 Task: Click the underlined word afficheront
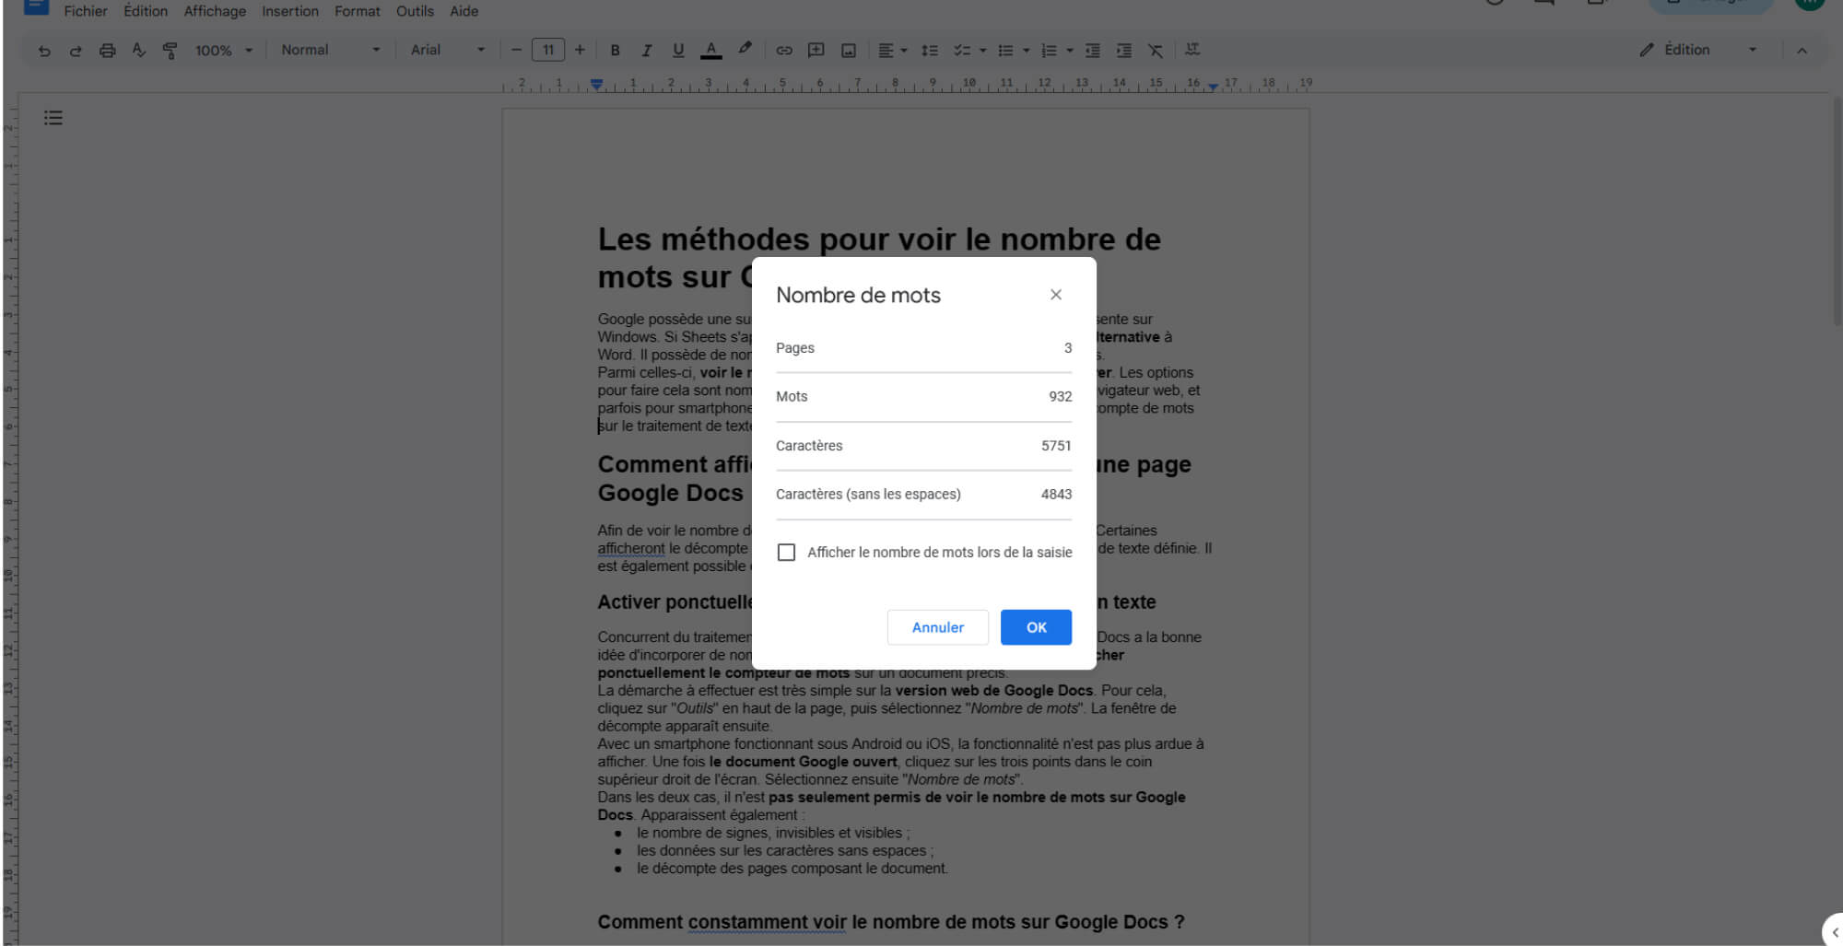pos(630,548)
